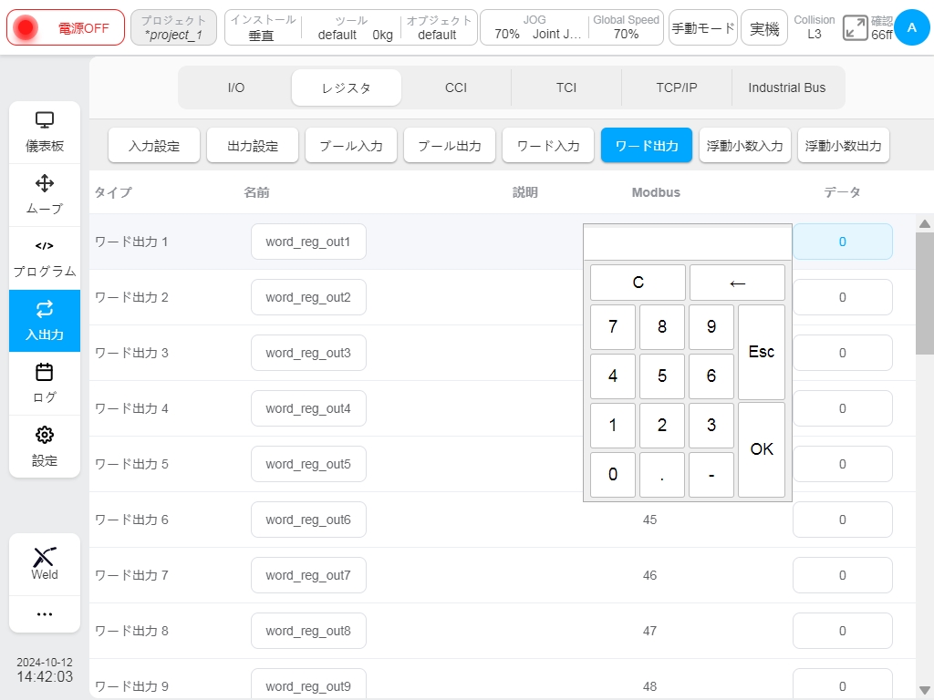Click the data field for ワード出力 1
The image size is (934, 700).
coord(842,242)
